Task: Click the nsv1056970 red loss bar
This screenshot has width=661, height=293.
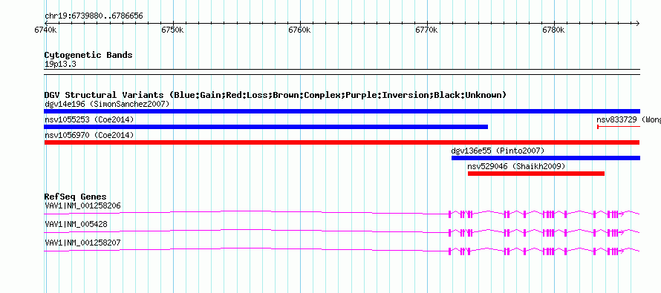Action: coord(342,142)
